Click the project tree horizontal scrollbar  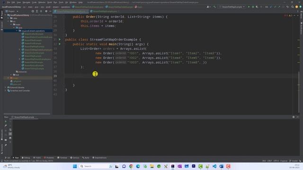27,114
